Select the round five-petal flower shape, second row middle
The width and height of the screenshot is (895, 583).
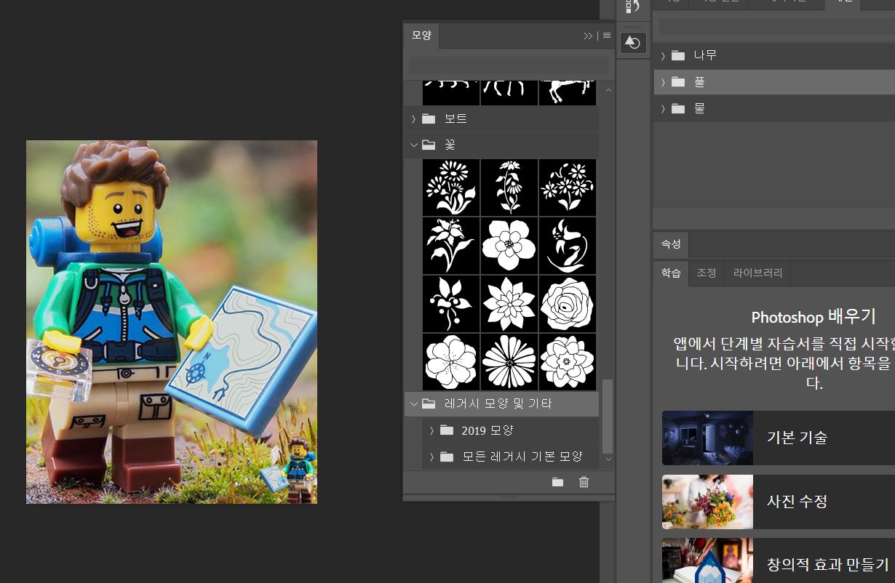[x=509, y=246]
